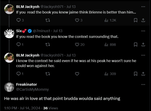Viewport: 151px width, 111px height.
Task: Open Freakinator's profile picture
Action: tap(9, 87)
